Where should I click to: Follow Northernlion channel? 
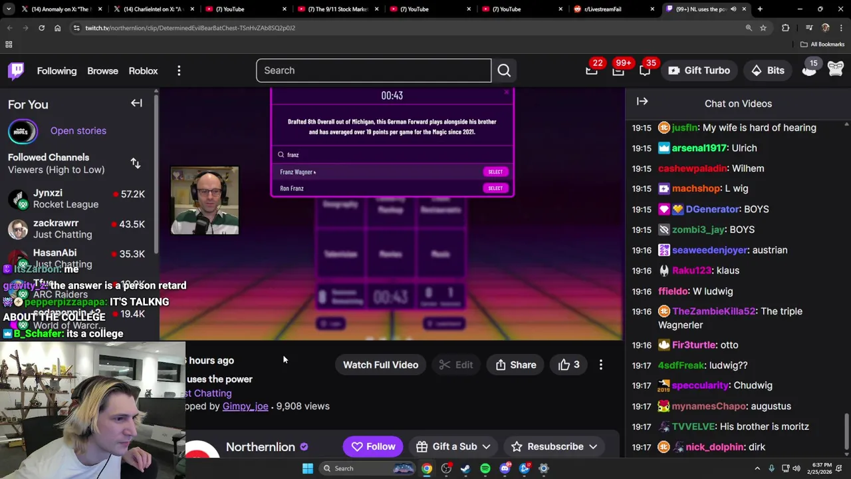pyautogui.click(x=373, y=447)
